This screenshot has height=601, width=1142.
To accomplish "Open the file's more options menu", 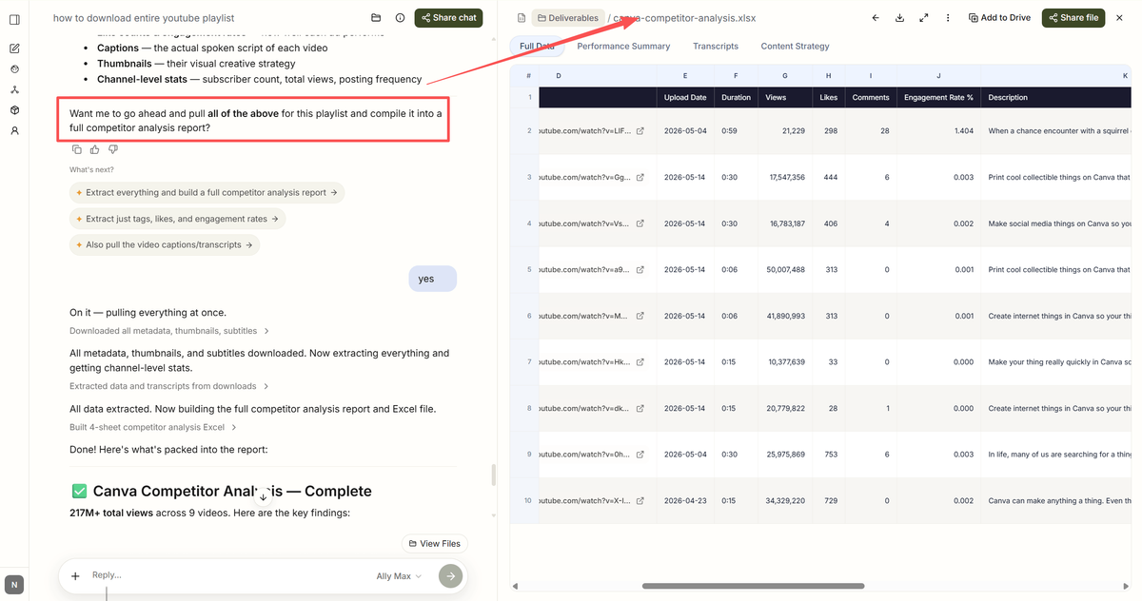I will 948,18.
